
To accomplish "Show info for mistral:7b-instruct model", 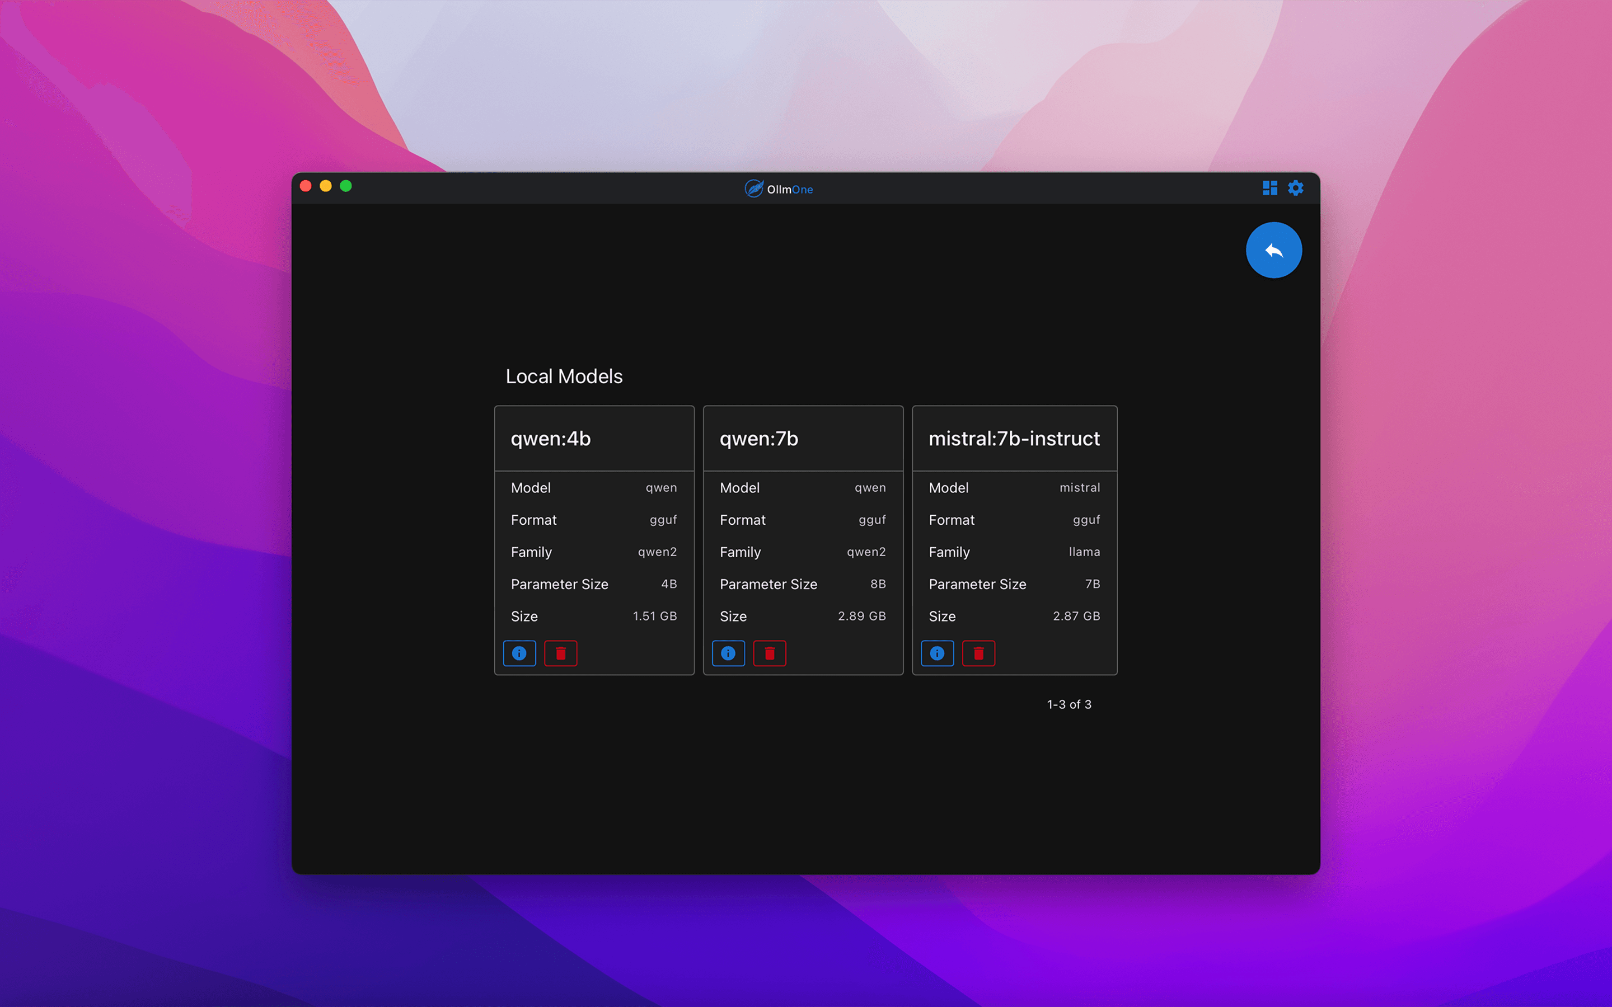I will 937,653.
